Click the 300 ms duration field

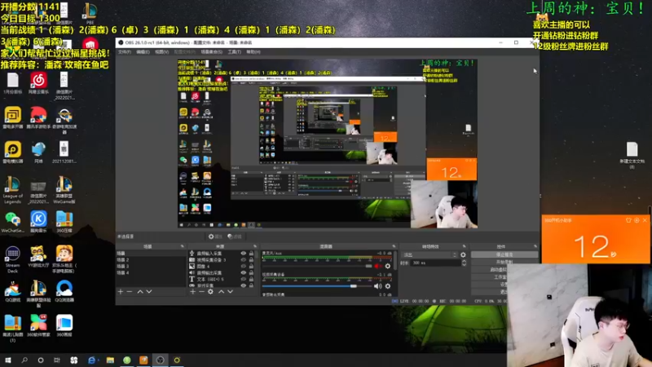[x=435, y=263]
